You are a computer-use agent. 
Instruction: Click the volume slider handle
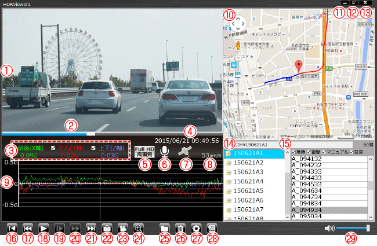[x=368, y=228]
